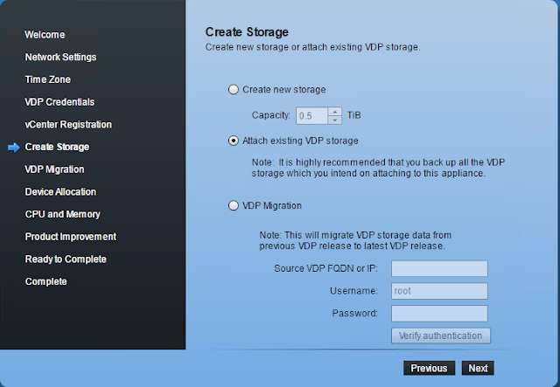
Task: Select CPU and Memory step
Action: (63, 214)
